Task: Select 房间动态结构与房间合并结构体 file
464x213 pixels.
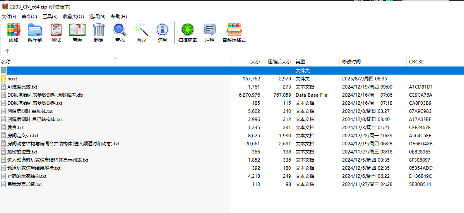Action: tap(63, 144)
